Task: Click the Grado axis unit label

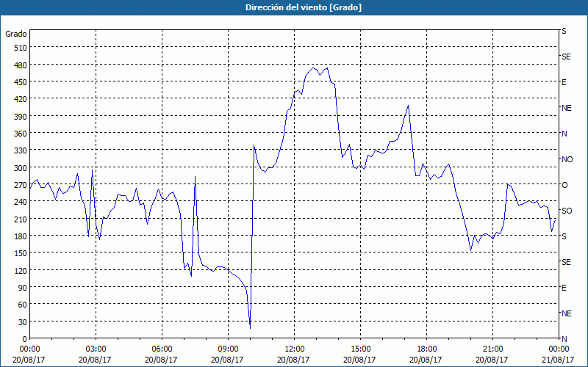Action: click(16, 34)
